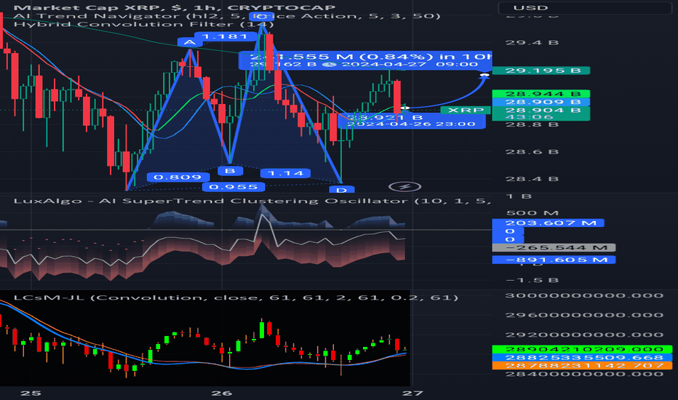Viewport: 678px width, 400px height.
Task: Click the 28.909 B blue price label
Action: pos(541,102)
